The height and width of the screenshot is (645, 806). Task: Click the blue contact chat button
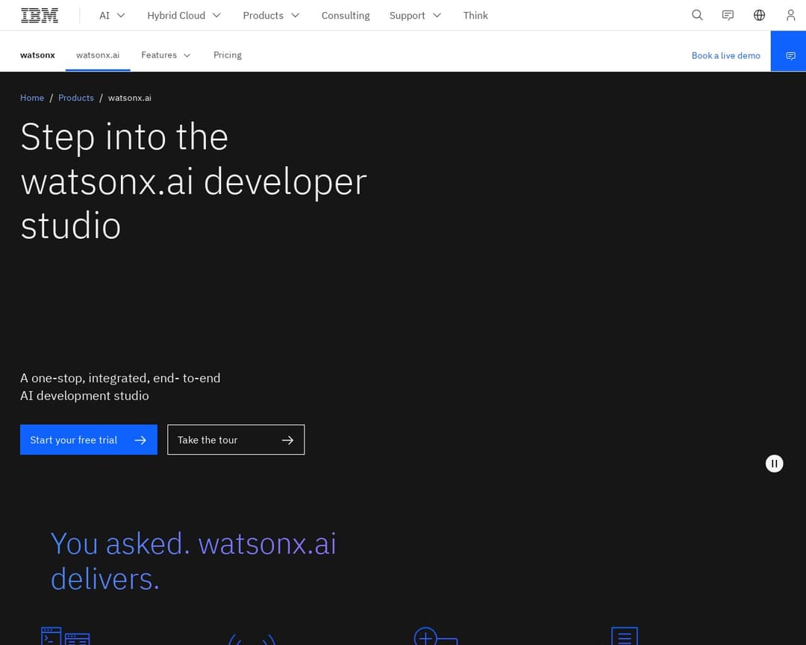pos(789,51)
